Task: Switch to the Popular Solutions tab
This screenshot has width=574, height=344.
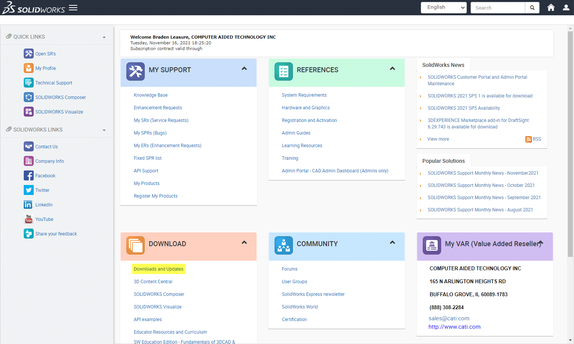Action: tap(443, 161)
